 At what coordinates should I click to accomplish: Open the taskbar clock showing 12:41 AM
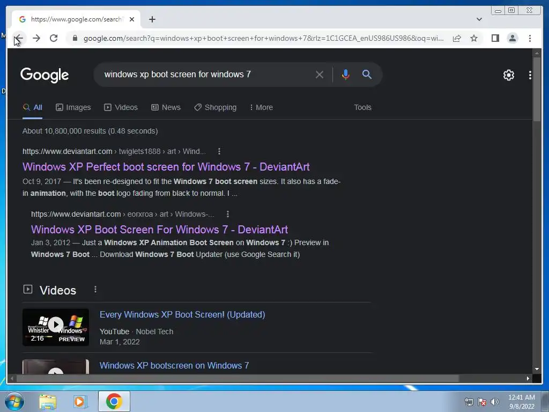[x=521, y=402]
